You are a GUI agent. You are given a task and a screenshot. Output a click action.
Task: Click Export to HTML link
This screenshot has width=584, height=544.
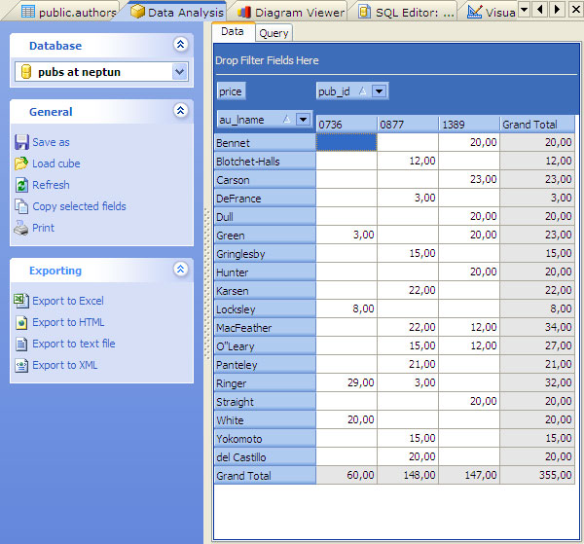coord(68,322)
